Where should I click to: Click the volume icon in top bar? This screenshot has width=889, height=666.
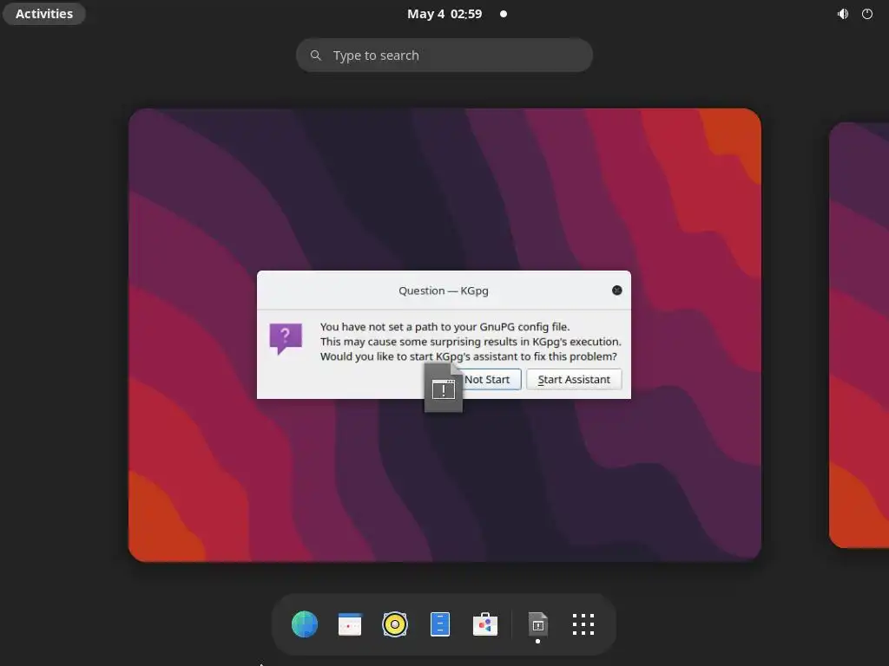[x=843, y=14]
